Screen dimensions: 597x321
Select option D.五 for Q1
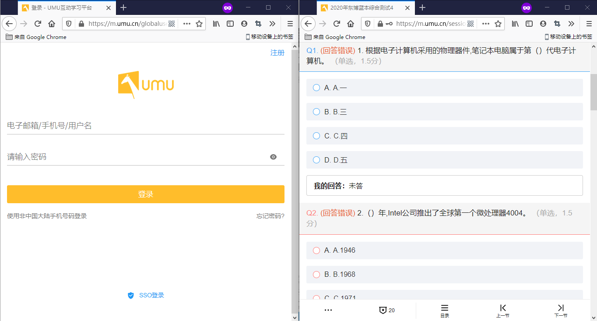coord(445,160)
